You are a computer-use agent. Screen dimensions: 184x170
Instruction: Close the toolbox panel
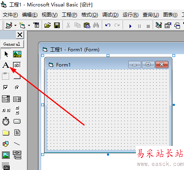point(20,35)
